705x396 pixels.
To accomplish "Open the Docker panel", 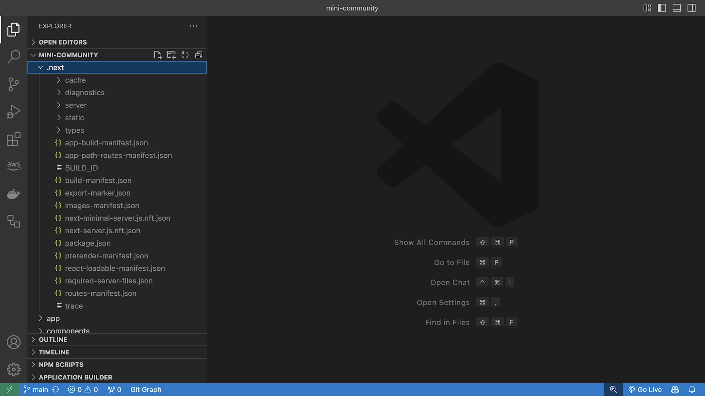I will pyautogui.click(x=14, y=194).
